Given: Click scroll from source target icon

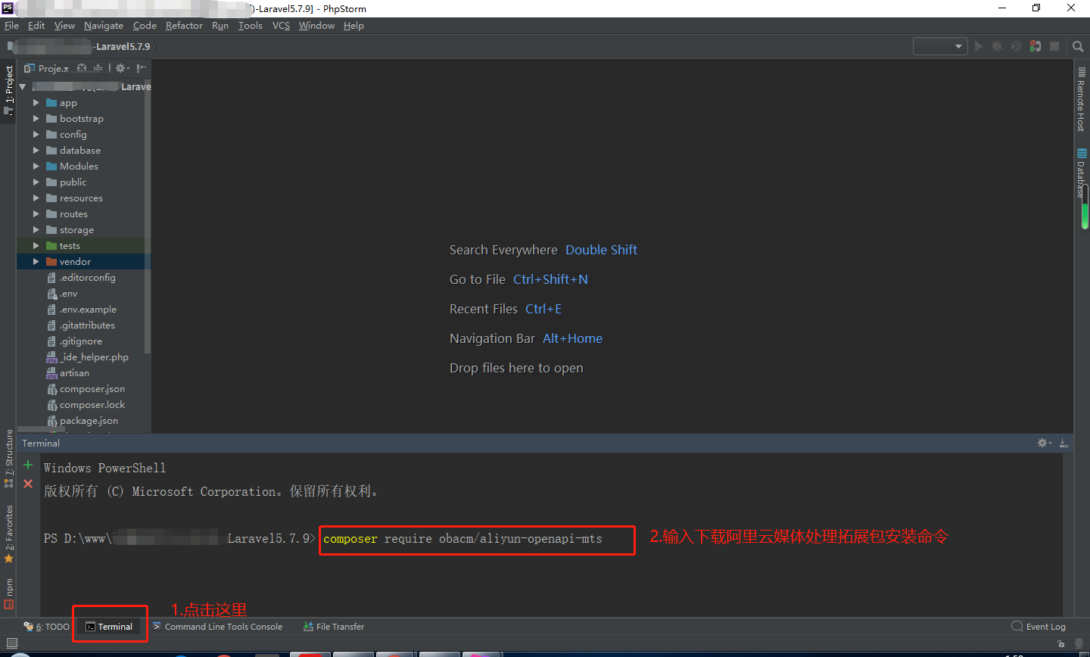Looking at the screenshot, I should point(82,68).
